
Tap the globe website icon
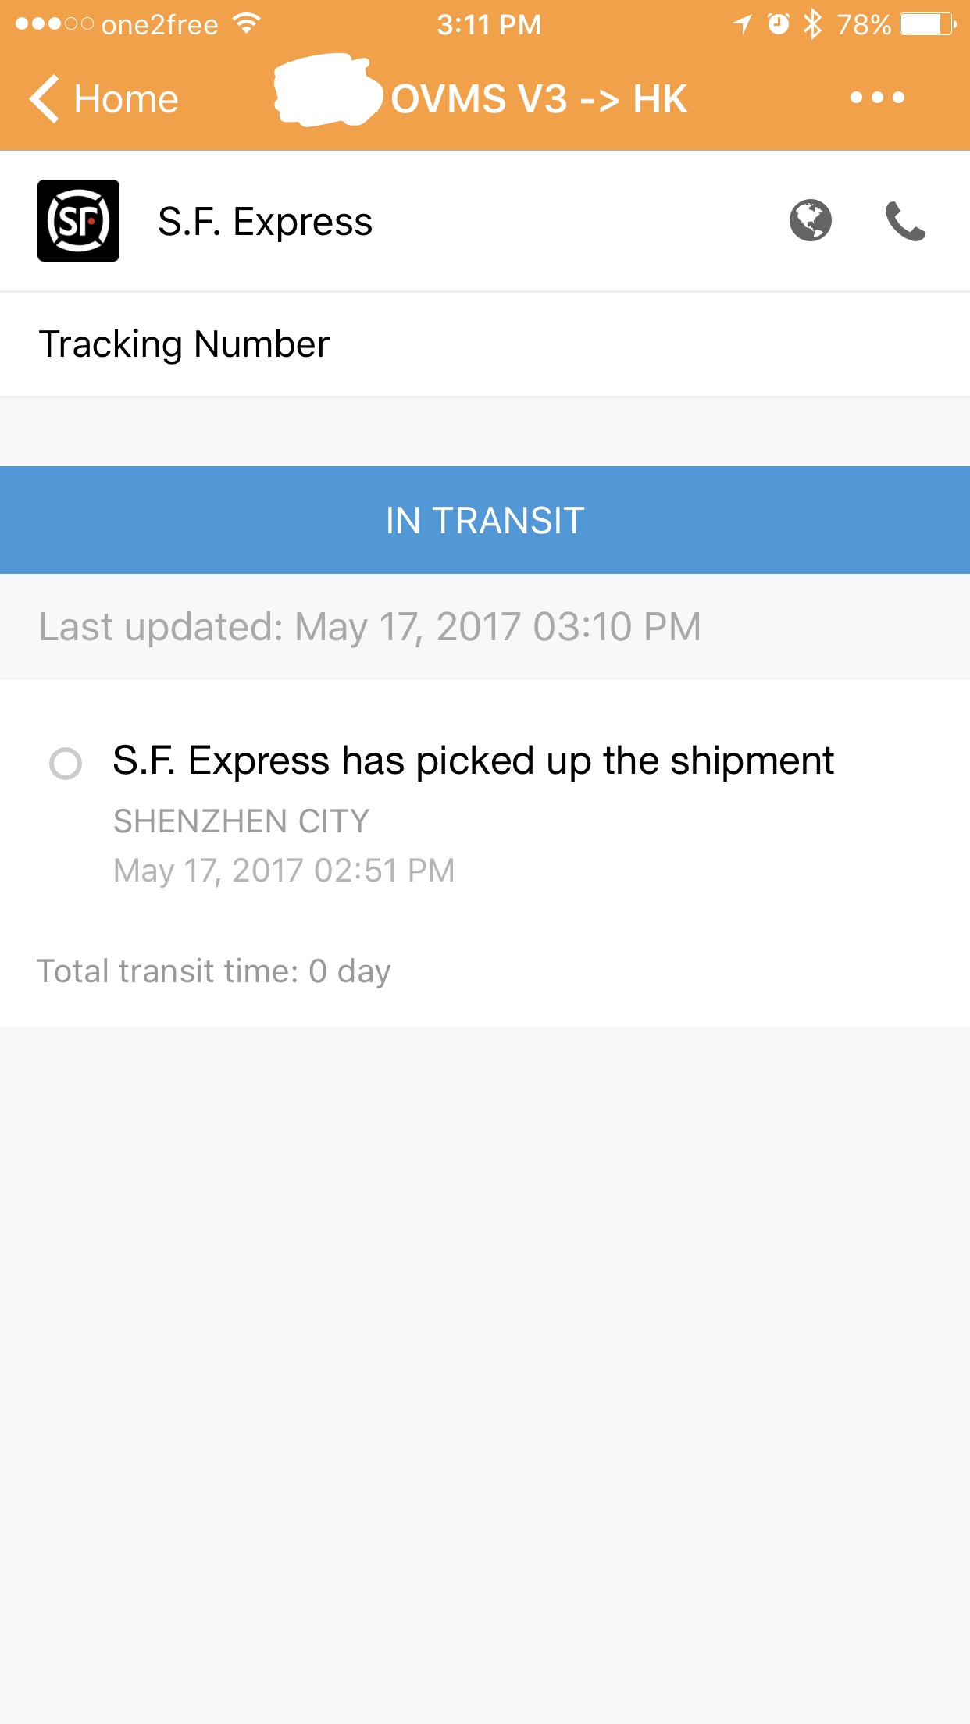810,221
